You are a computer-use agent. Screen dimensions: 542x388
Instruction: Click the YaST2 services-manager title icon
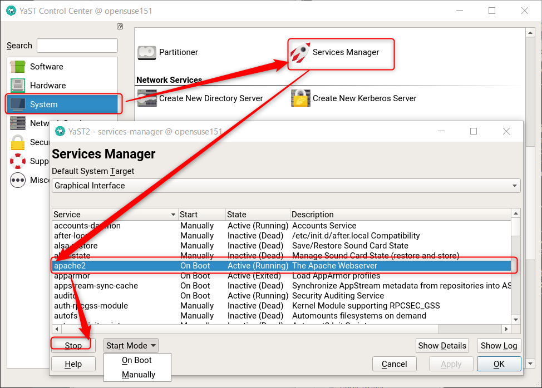click(x=60, y=132)
